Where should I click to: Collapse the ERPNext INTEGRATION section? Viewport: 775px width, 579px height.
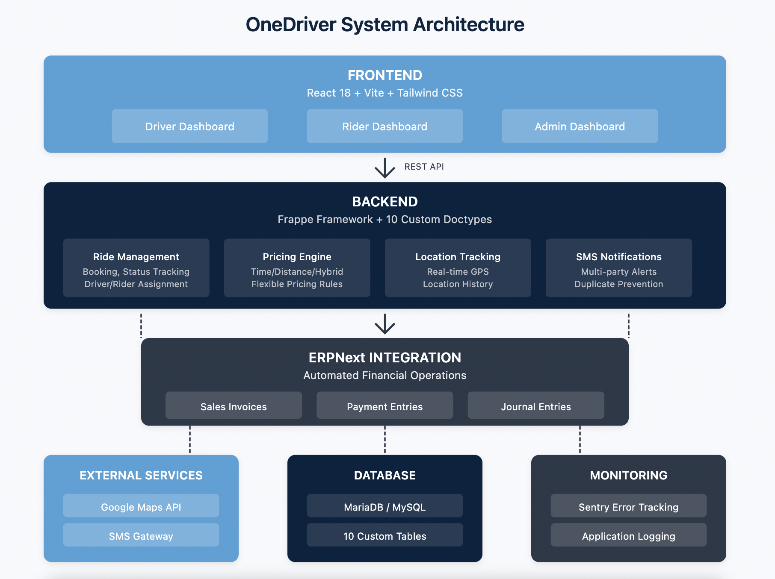click(384, 358)
